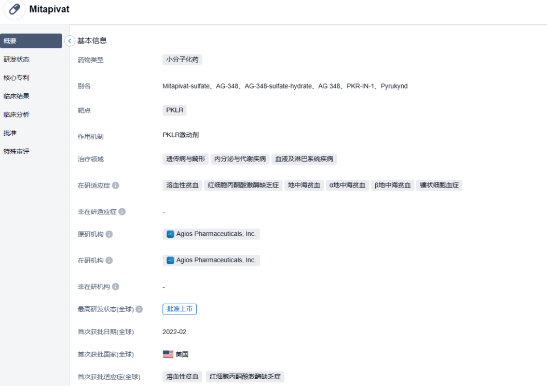
Task: Go to 核心专利 section
Action: point(17,78)
